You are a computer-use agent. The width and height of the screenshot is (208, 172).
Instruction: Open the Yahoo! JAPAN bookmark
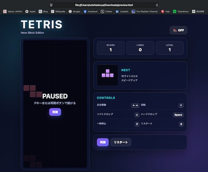click(x=13, y=11)
